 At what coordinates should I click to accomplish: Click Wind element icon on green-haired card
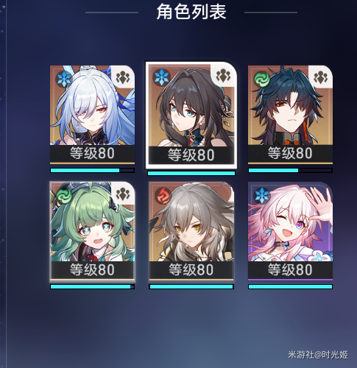(x=64, y=196)
